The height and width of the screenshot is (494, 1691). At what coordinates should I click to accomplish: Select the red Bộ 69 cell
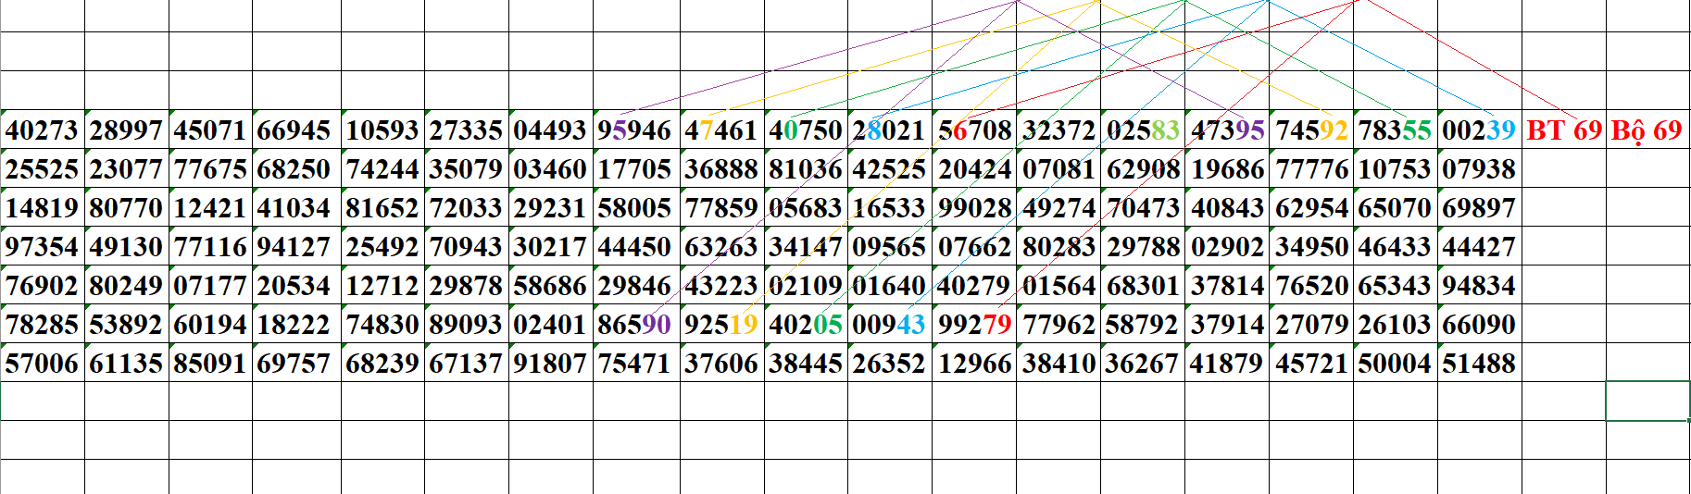click(x=1647, y=130)
